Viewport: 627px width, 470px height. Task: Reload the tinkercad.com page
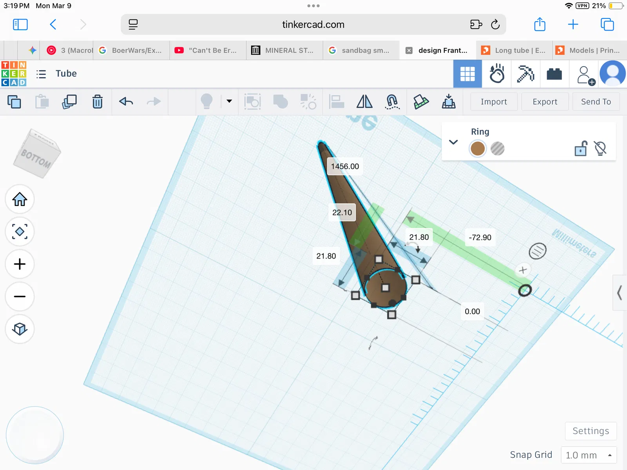[x=495, y=25]
